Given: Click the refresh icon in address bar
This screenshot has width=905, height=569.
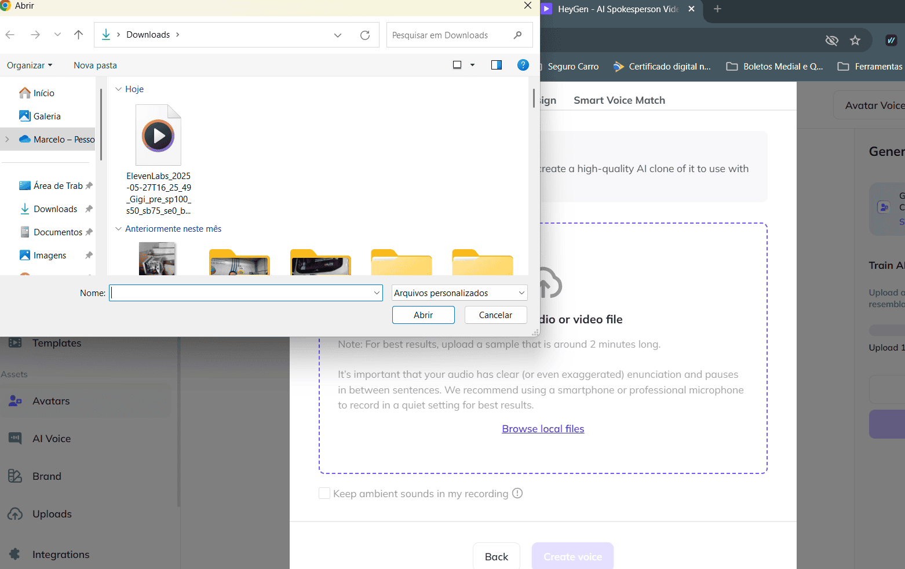Looking at the screenshot, I should tap(365, 35).
